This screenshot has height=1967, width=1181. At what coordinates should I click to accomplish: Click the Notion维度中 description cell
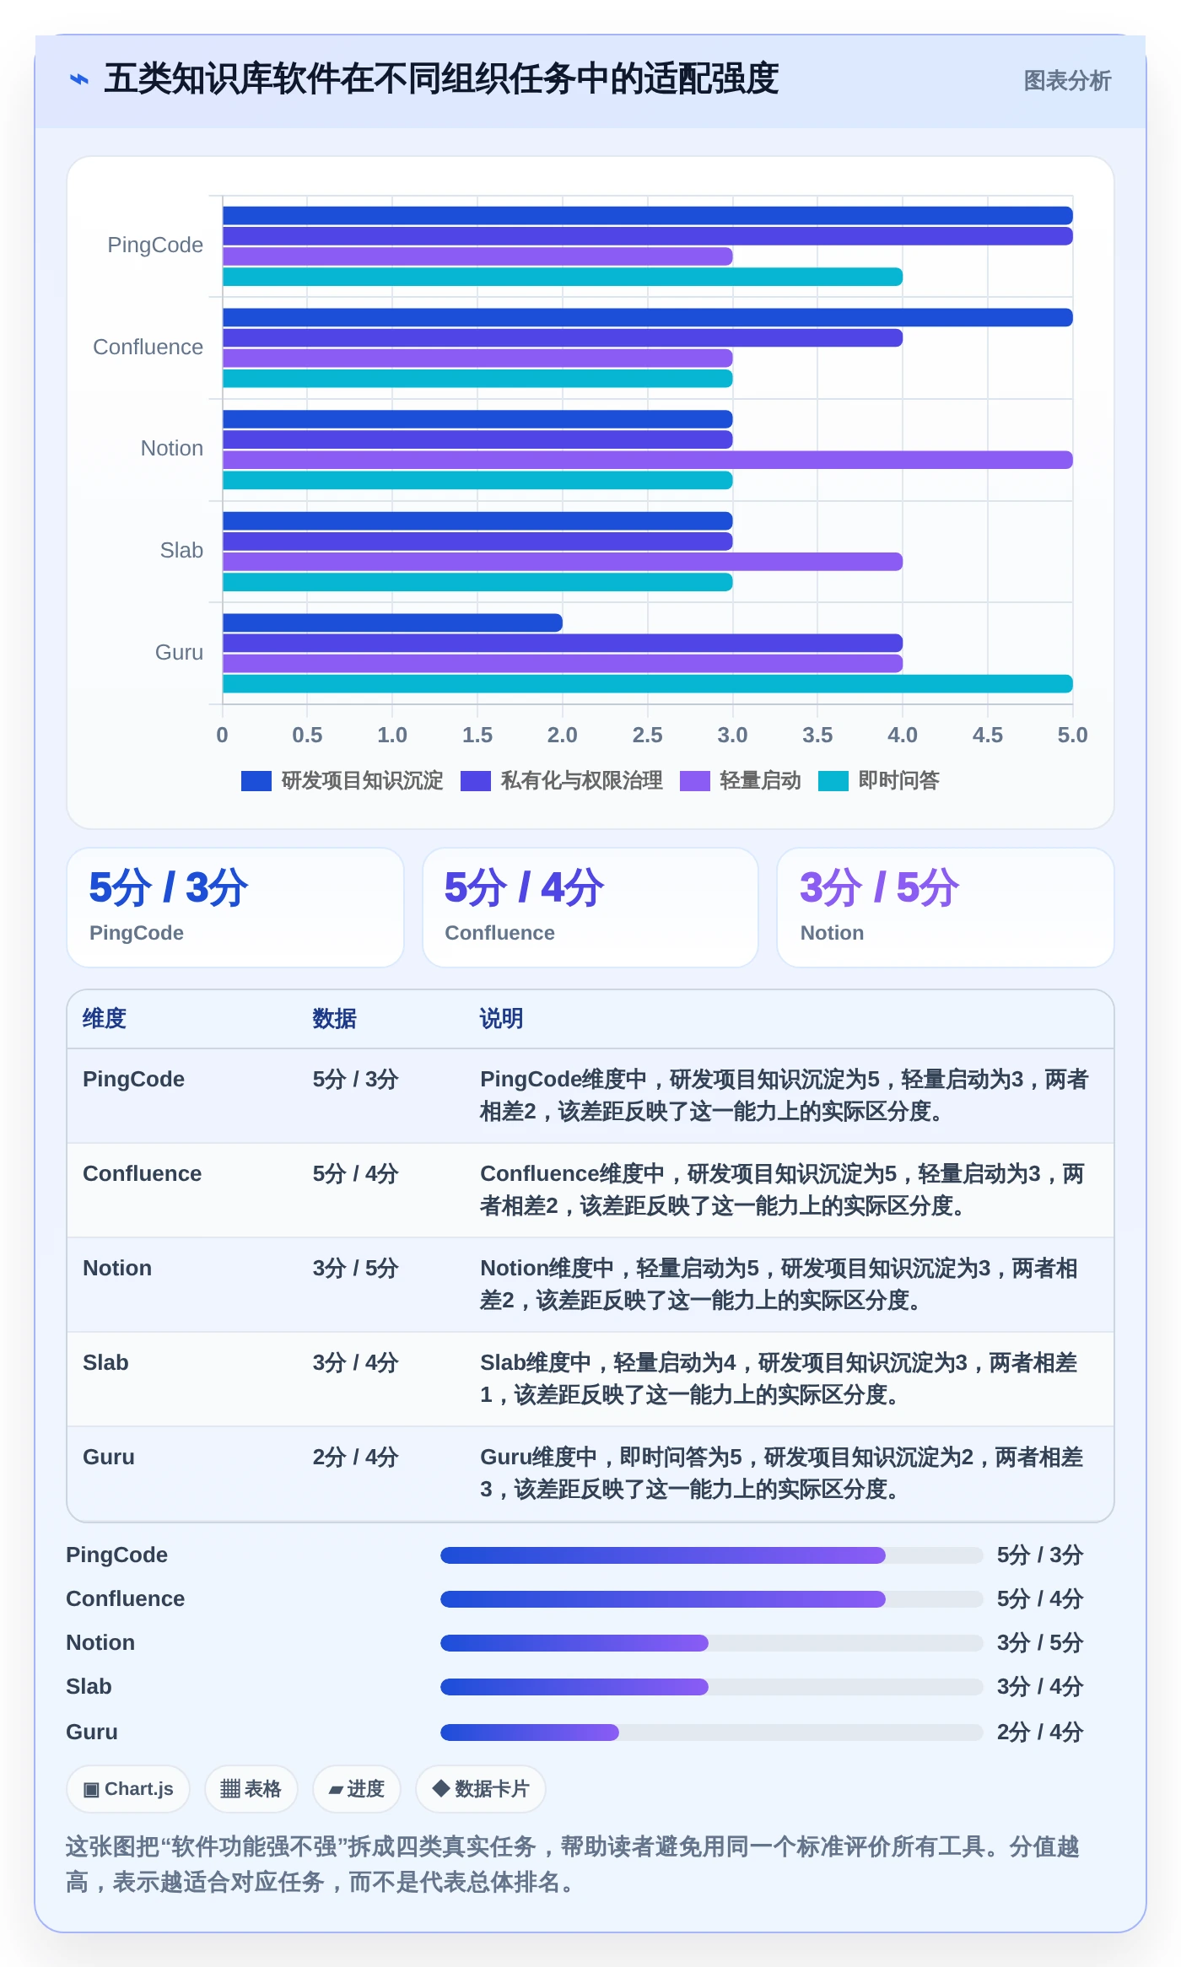[779, 1285]
